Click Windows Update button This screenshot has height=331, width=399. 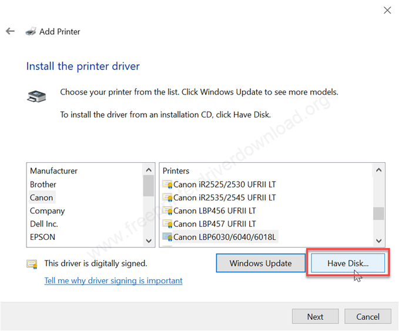pyautogui.click(x=260, y=263)
